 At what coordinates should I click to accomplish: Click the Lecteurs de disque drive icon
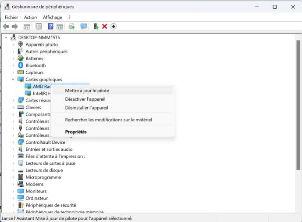click(21, 171)
